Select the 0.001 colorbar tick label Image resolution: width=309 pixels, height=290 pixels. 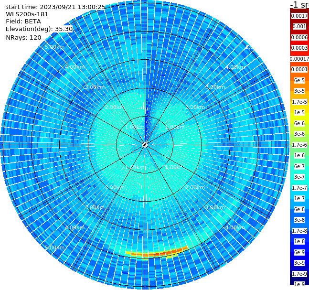pyautogui.click(x=299, y=26)
